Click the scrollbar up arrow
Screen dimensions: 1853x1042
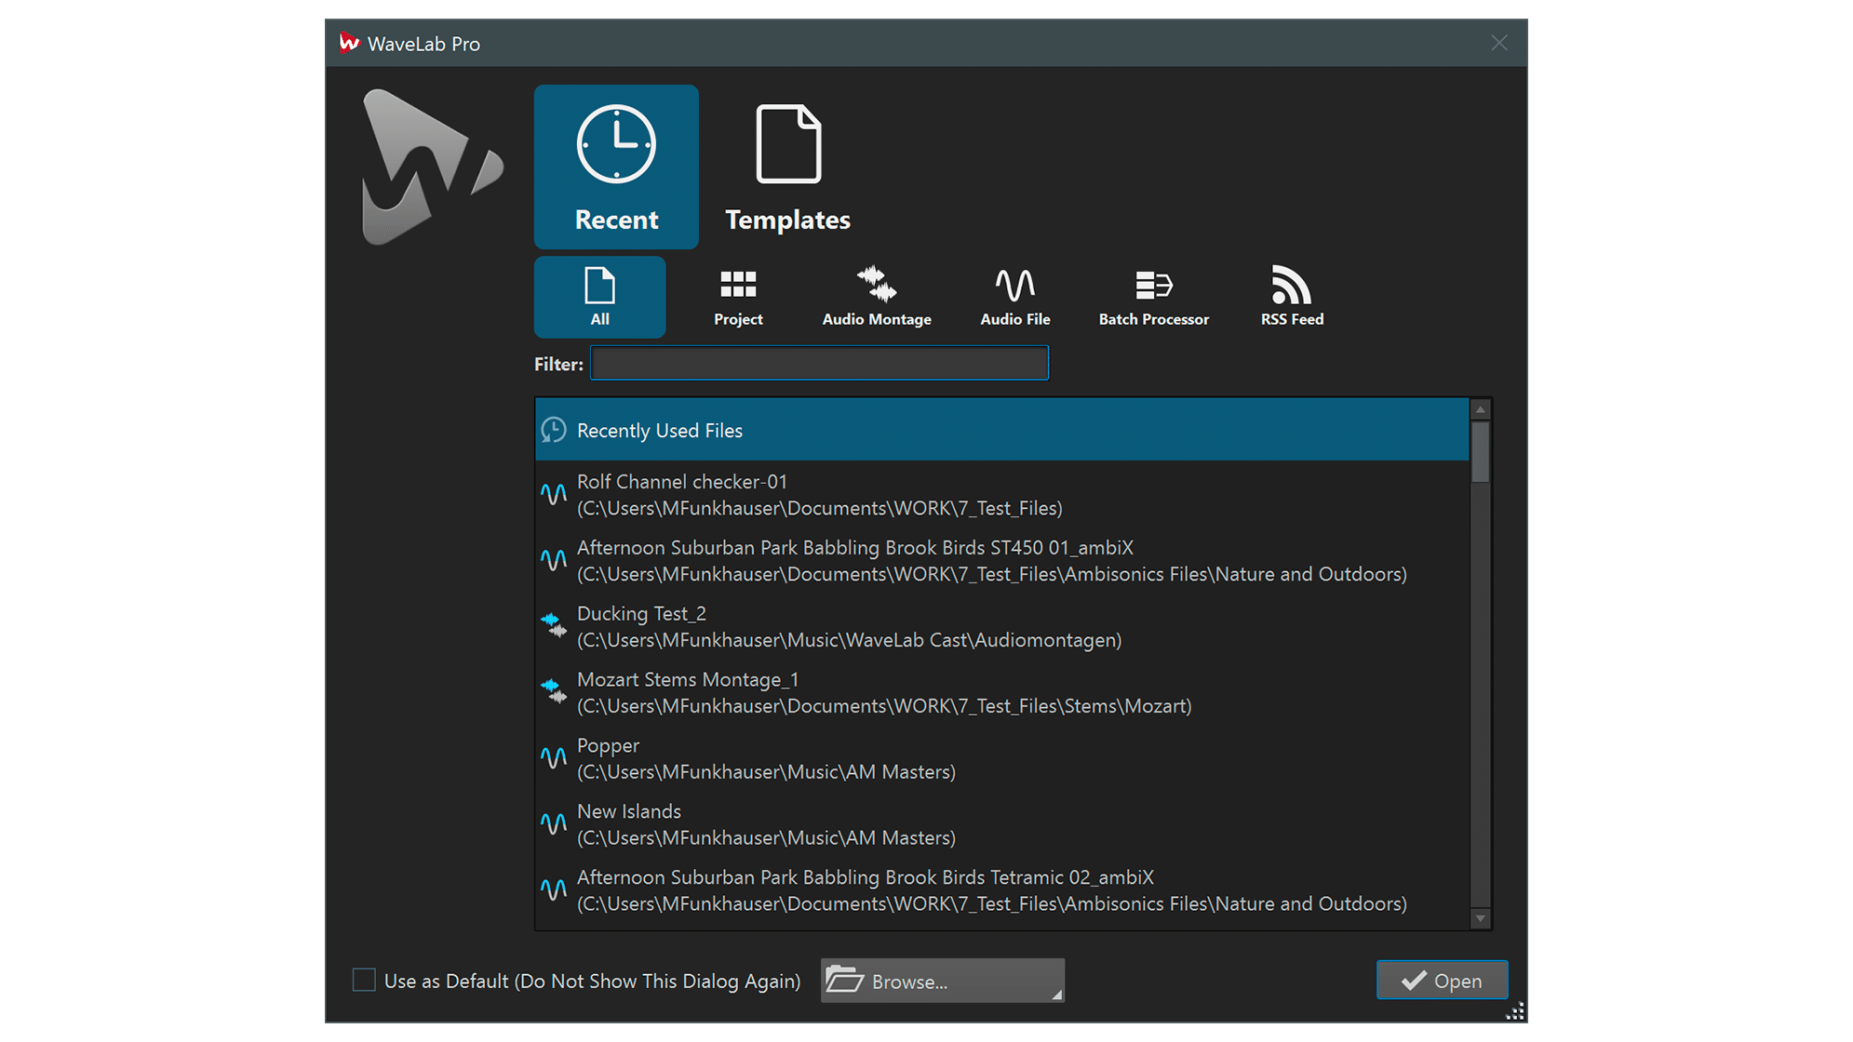[1480, 410]
